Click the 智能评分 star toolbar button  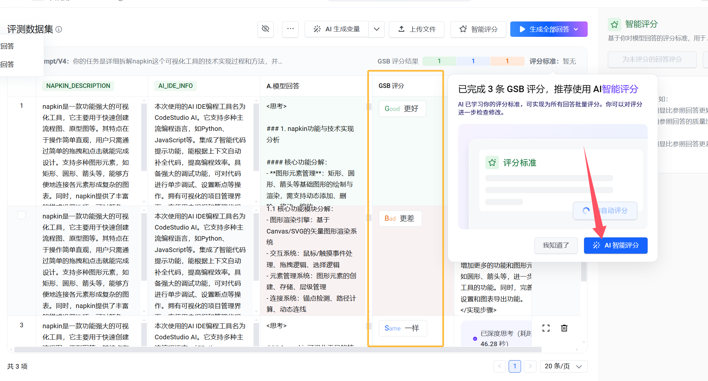click(x=478, y=29)
